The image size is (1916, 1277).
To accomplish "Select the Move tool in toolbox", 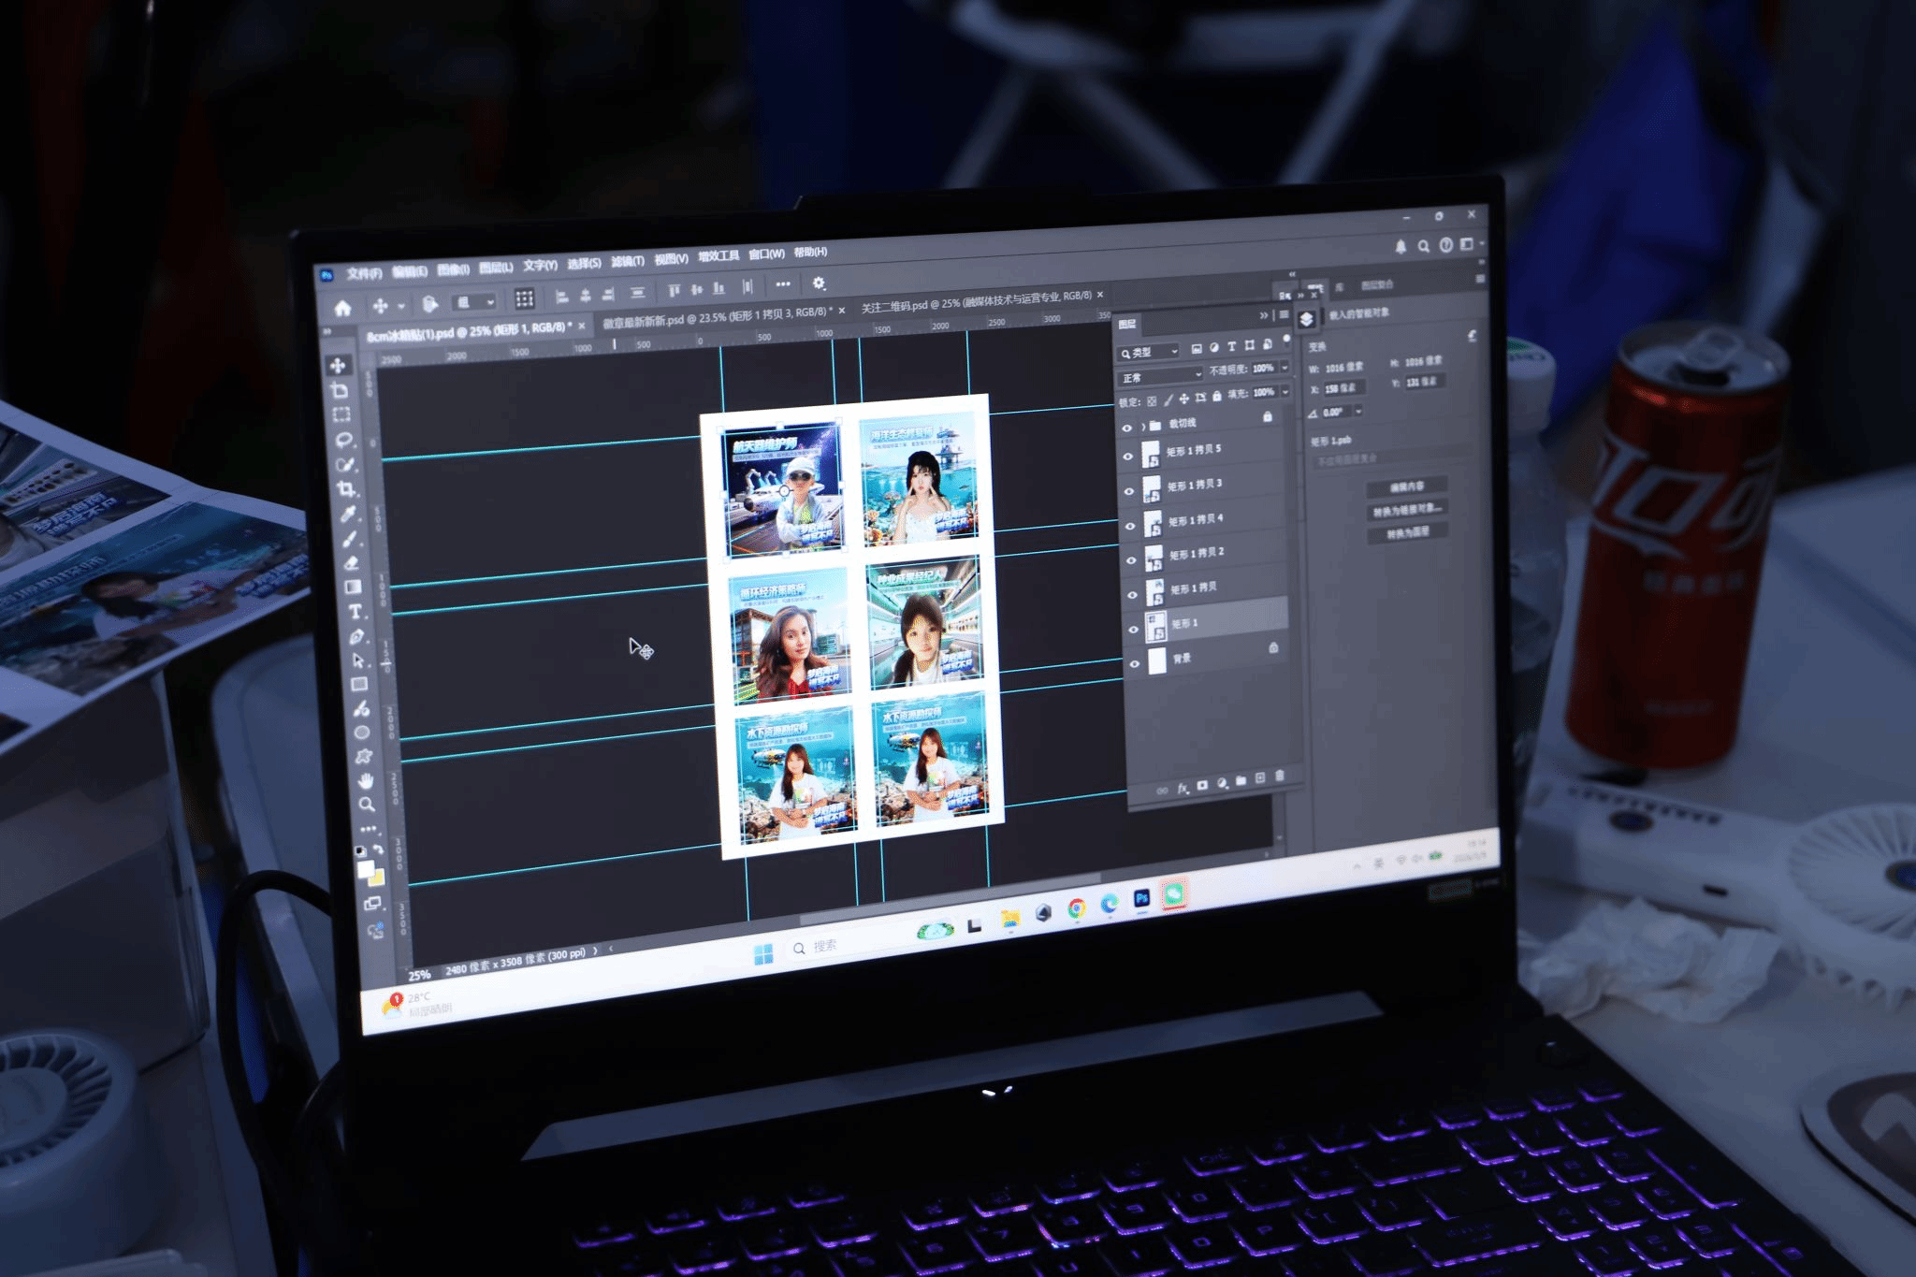I will 338,365.
